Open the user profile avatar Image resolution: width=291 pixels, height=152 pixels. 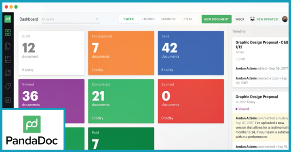click(x=285, y=19)
